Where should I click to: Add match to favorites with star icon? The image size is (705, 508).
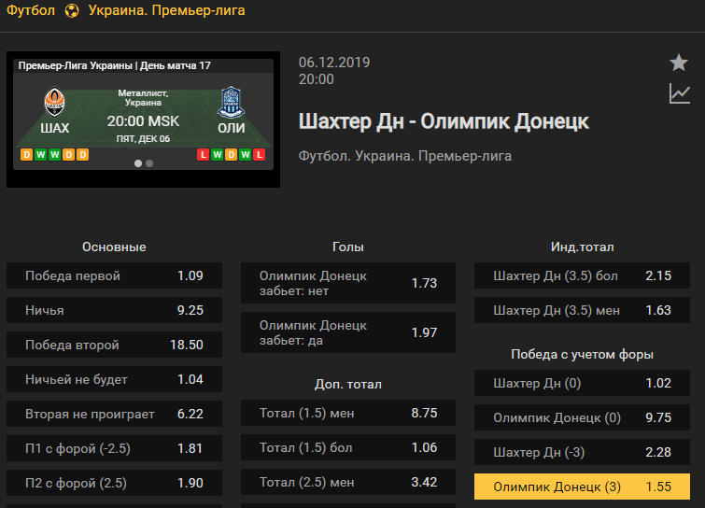pos(679,63)
